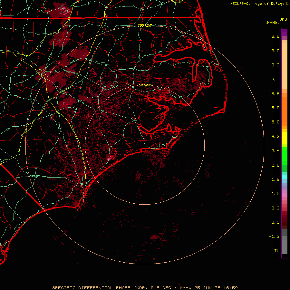
Task: Click the TH threshold legend label
Action: 277,251
